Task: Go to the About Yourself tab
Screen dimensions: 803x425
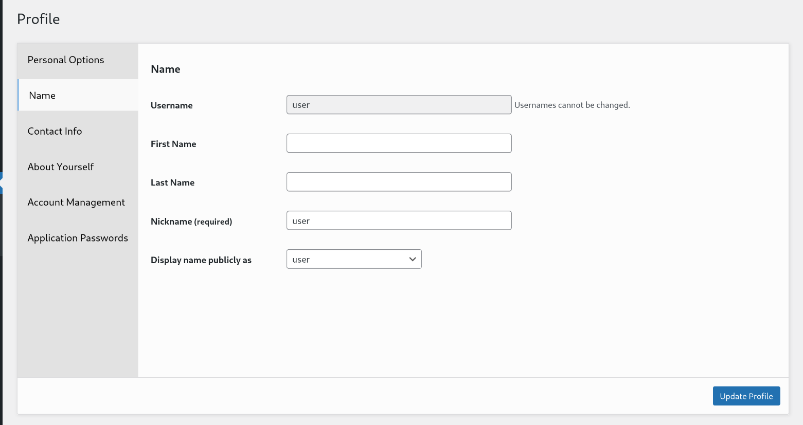Action: coord(61,167)
